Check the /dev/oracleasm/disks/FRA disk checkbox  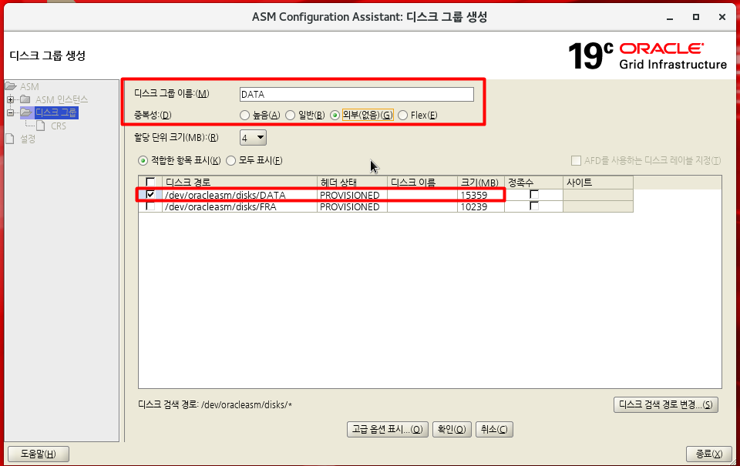click(150, 206)
